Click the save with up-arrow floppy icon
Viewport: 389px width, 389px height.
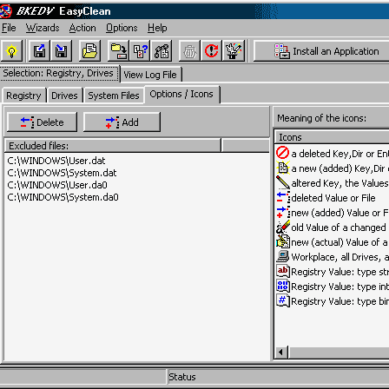pyautogui.click(x=39, y=51)
